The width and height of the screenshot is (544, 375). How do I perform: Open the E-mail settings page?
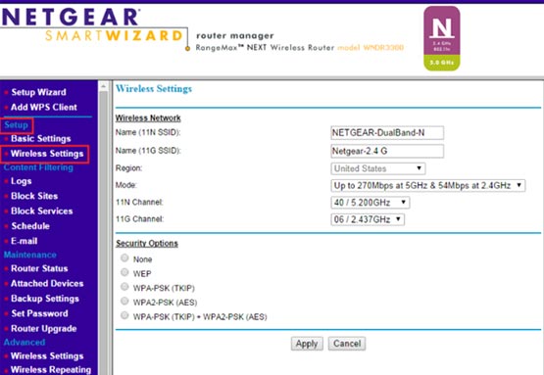(x=24, y=241)
